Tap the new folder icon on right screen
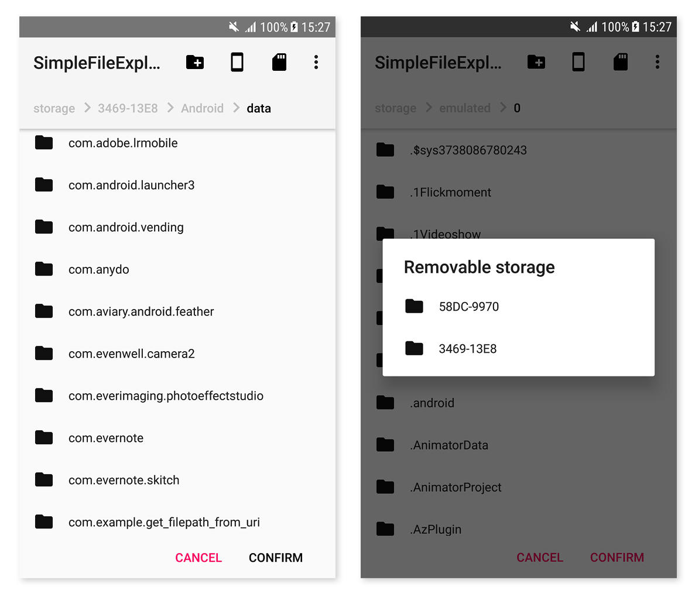 536,62
